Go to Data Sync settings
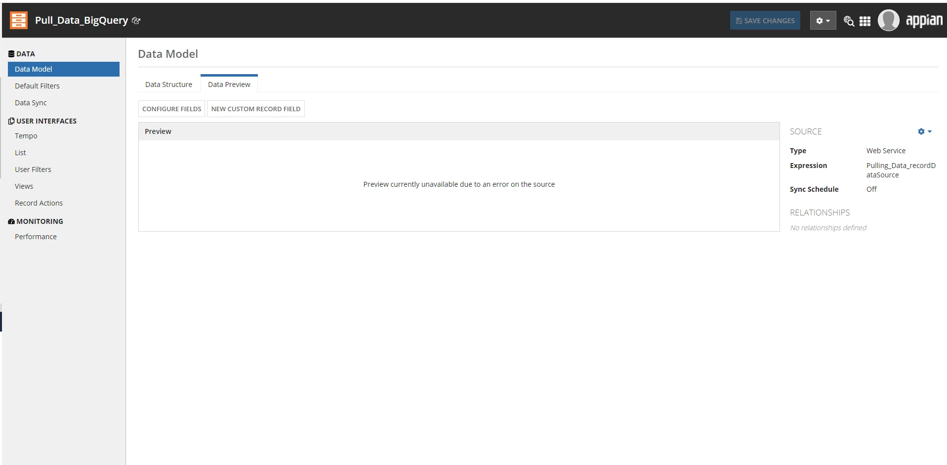The height and width of the screenshot is (465, 947). tap(31, 103)
